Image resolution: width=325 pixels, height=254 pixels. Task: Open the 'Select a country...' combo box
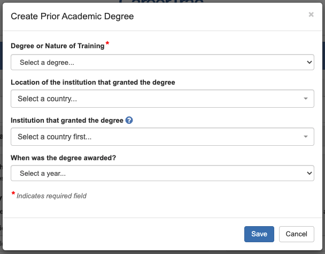(x=162, y=99)
